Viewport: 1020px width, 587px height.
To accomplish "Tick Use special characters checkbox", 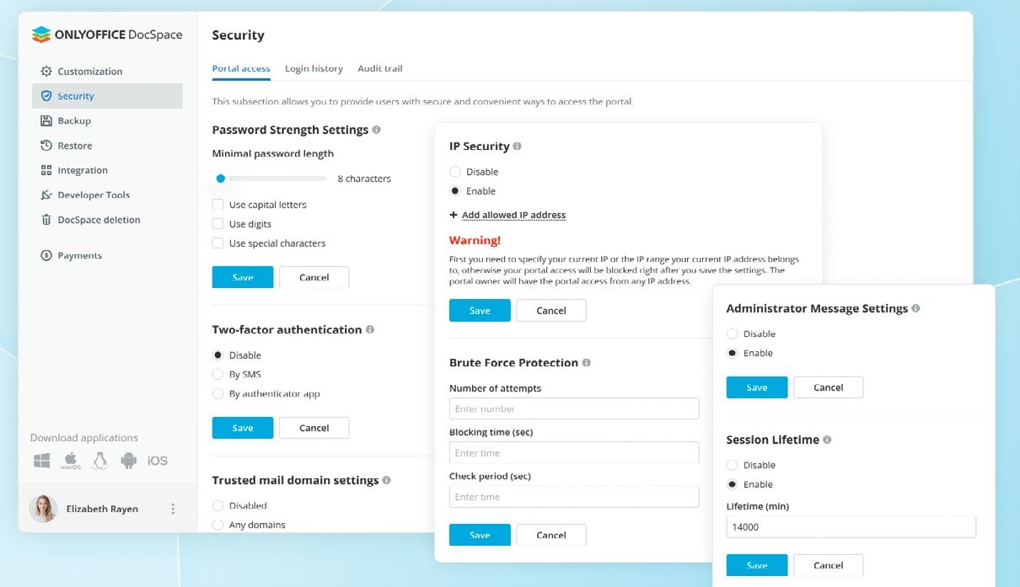I will [217, 243].
